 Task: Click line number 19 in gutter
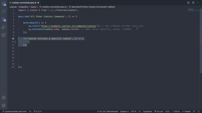click(13, 67)
